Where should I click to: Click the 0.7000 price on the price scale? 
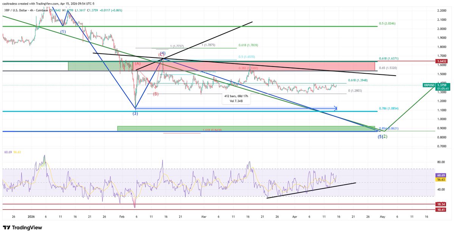(441, 146)
